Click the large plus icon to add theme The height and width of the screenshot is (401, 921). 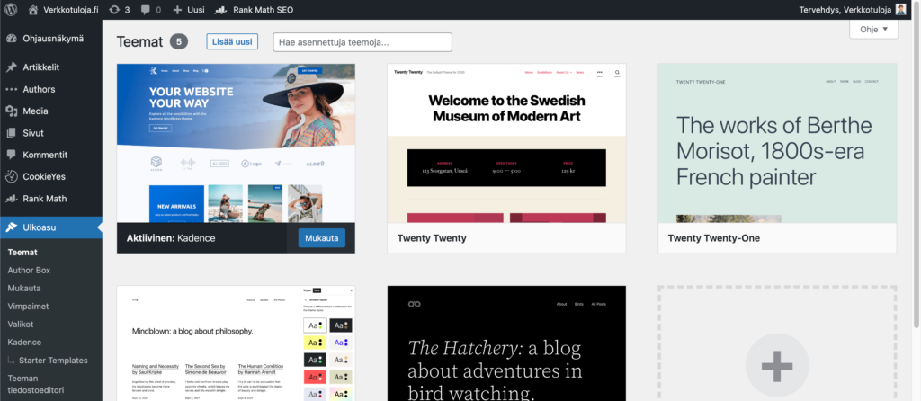coord(776,365)
